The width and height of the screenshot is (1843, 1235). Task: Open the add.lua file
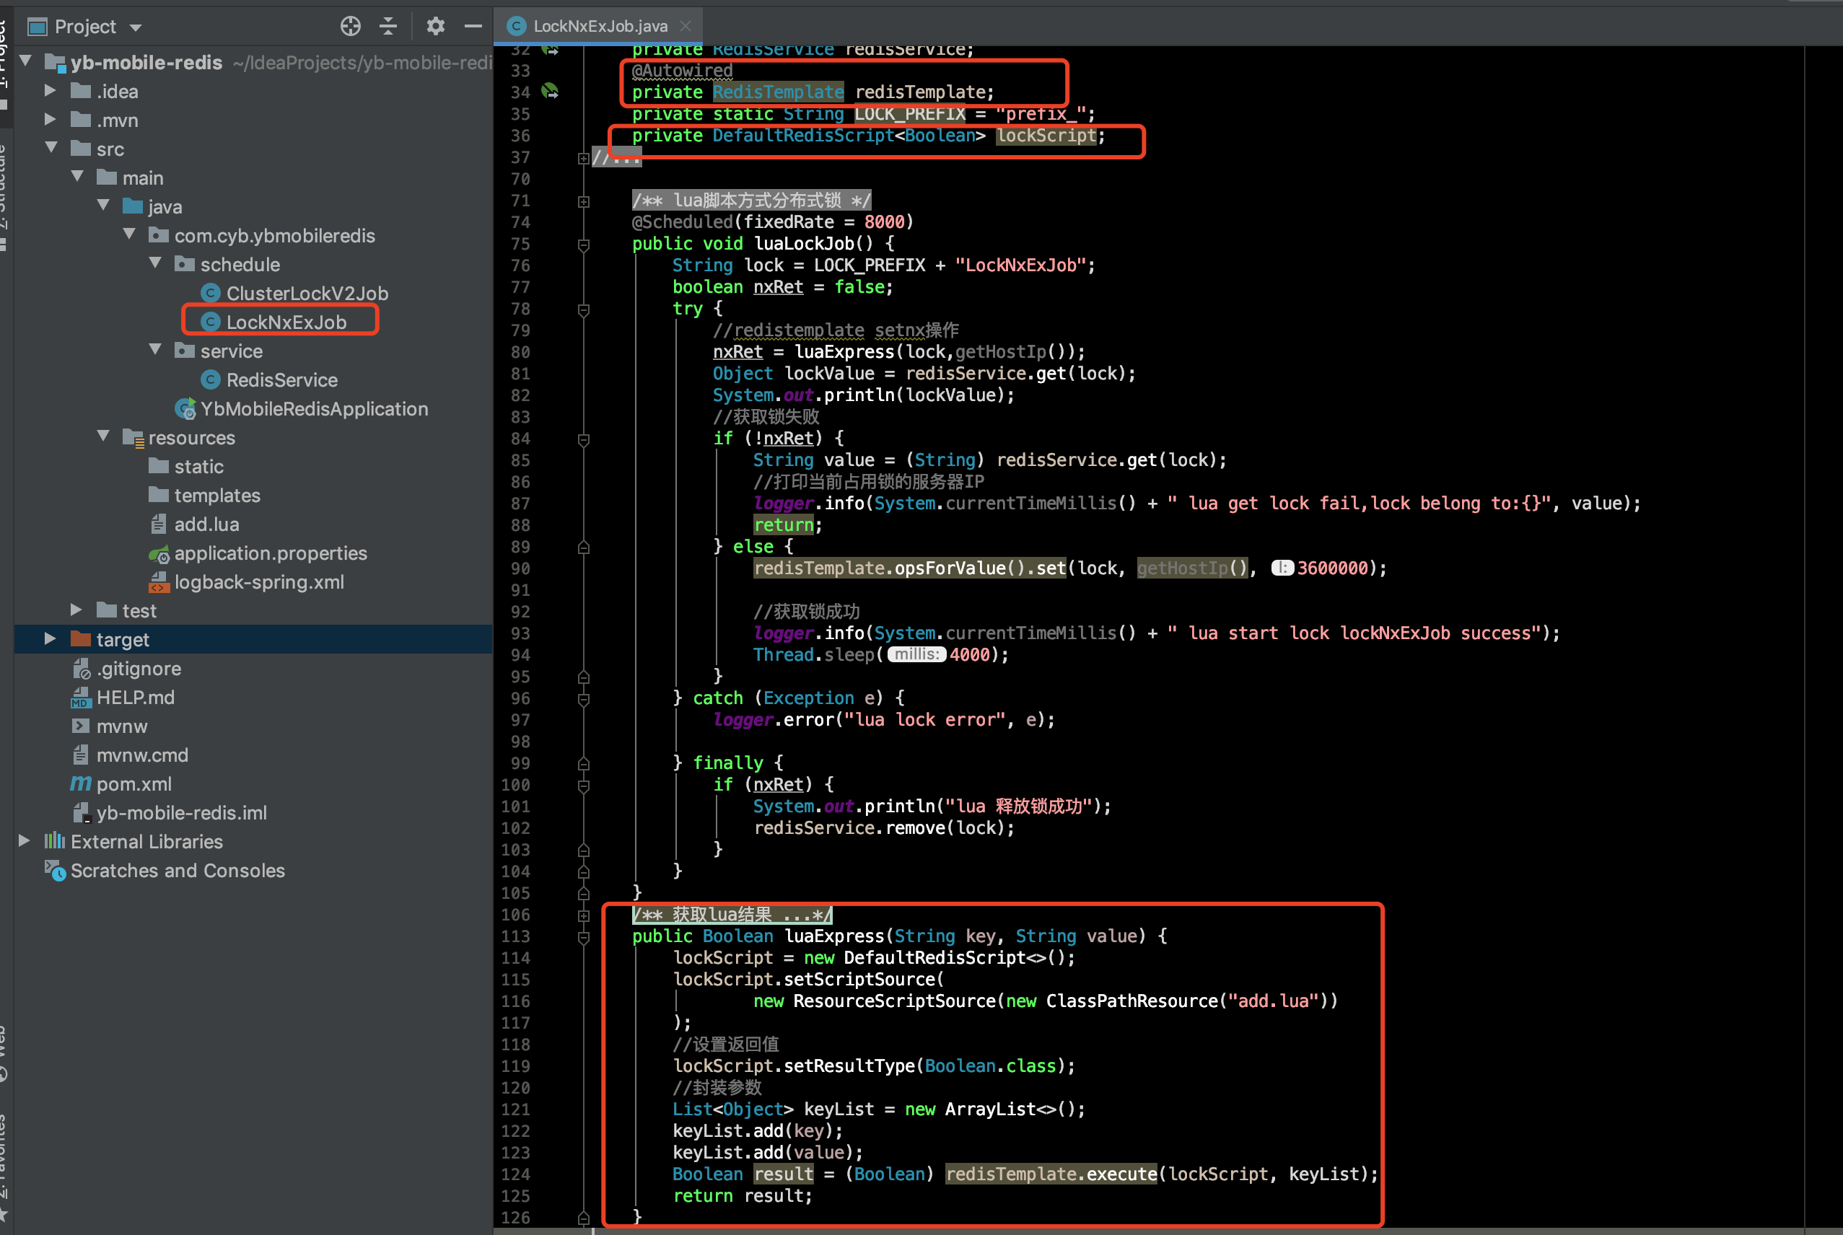206,524
